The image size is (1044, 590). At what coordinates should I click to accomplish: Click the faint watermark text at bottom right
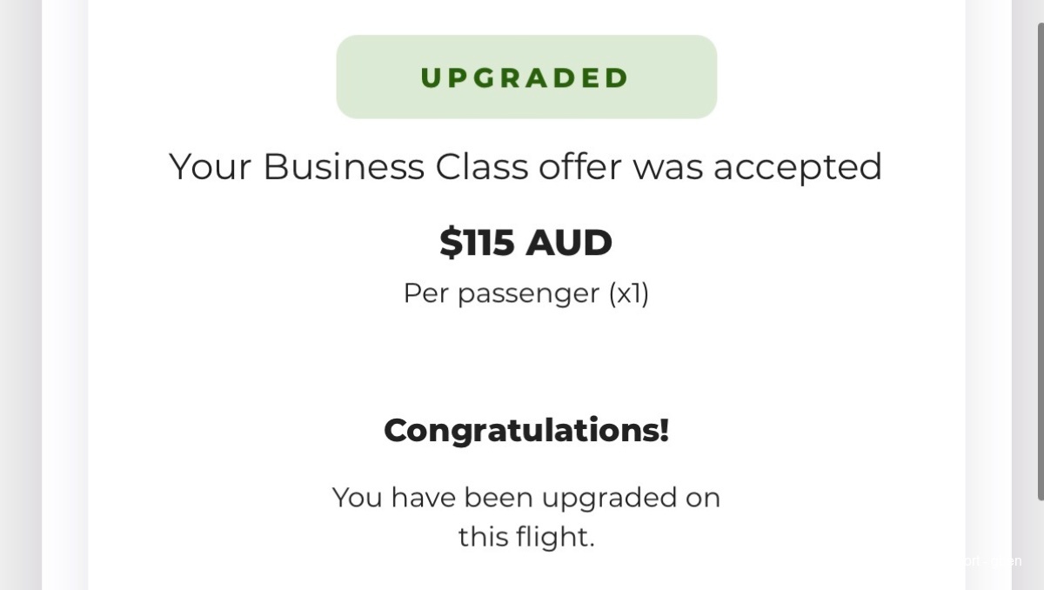[x=992, y=561]
